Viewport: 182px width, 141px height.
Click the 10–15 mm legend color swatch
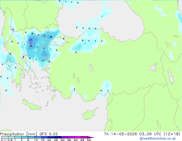pos(38,137)
